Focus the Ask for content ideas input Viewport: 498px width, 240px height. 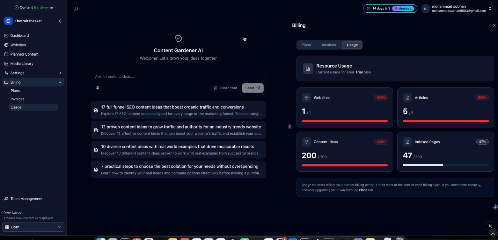178,77
